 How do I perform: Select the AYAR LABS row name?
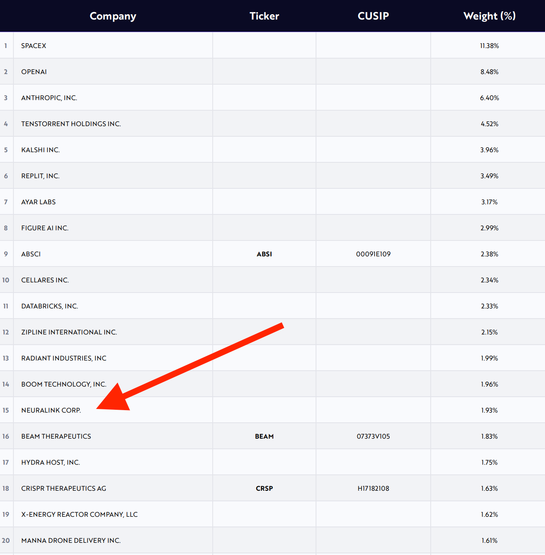pos(39,202)
